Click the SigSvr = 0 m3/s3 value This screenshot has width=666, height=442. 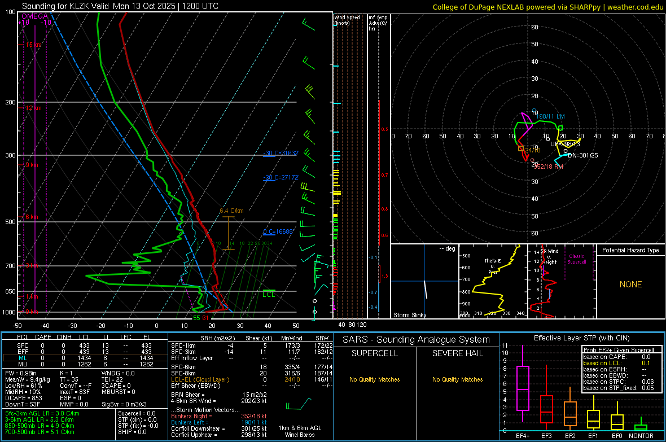(124, 404)
